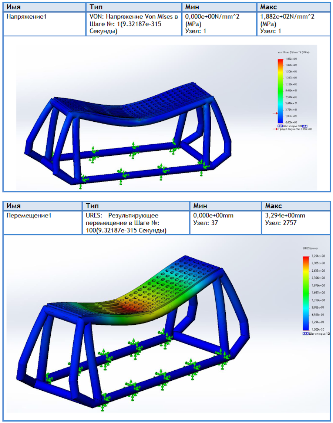Screen dimensions: 333x423
Task: Click the '1,318e+00' URES legend value
Action: [x=318, y=300]
